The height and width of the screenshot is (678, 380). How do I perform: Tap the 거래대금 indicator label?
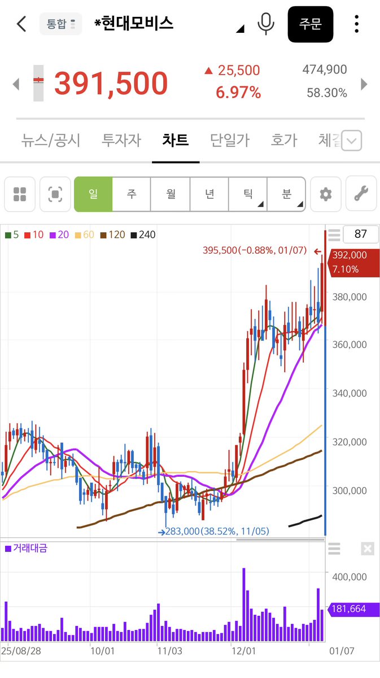pos(26,548)
